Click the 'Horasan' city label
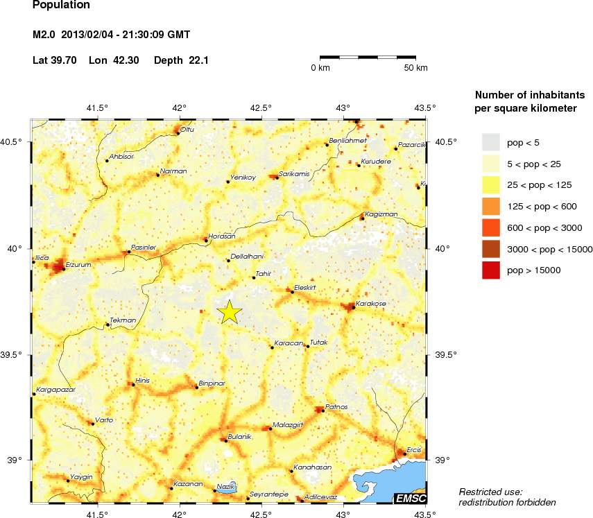Screen dimensions: 593x518 (222, 236)
